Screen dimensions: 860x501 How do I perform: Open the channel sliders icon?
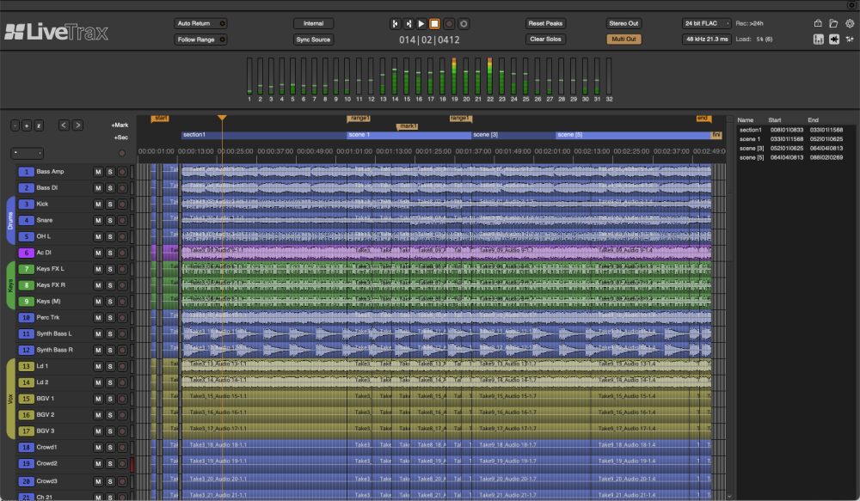851,39
